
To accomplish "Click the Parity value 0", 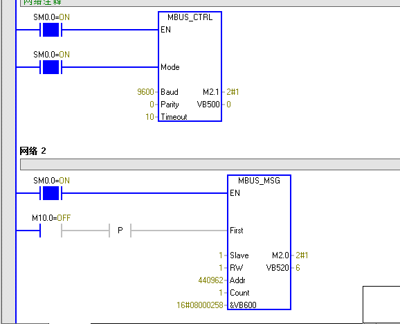I will coord(152,105).
